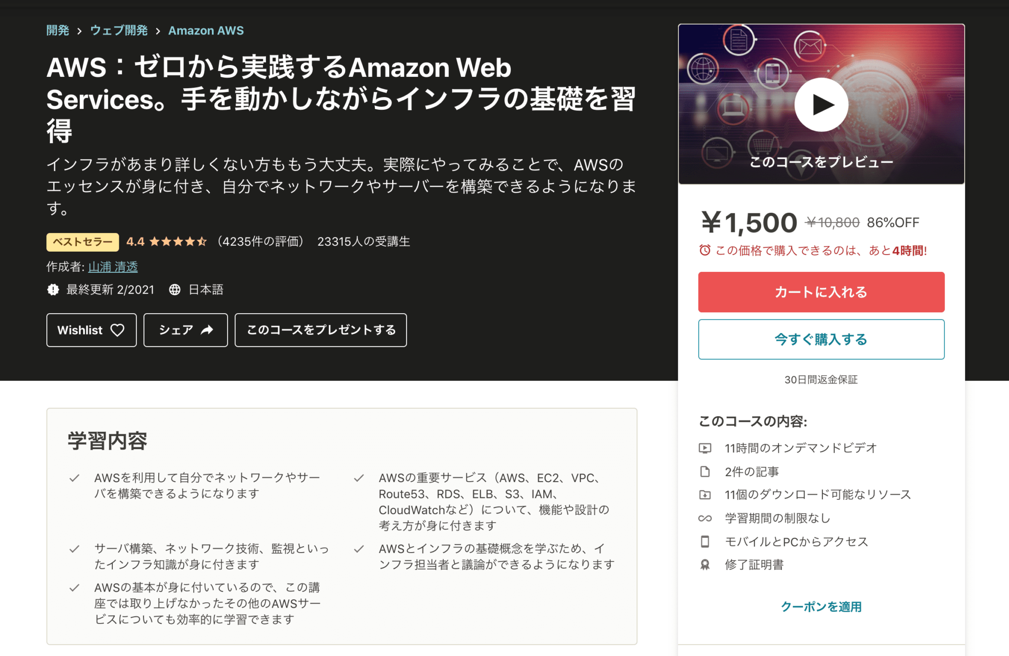Screen dimensions: 1009x656
Task: Click the alarm clock icon near the countdown
Action: 706,251
